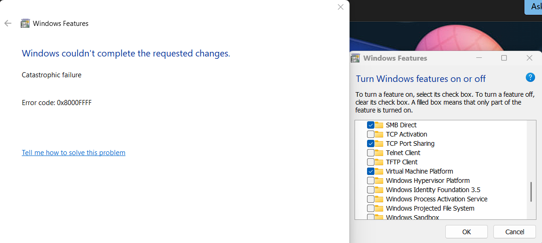This screenshot has width=542, height=243.
Task: Select the Virtual Machine Platform label
Action: pos(419,171)
